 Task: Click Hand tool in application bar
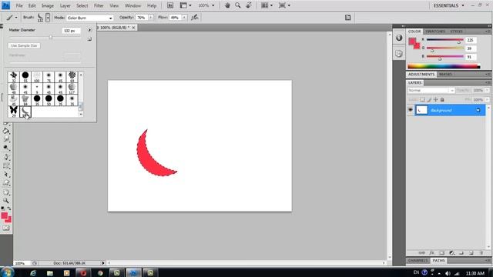pyautogui.click(x=227, y=5)
